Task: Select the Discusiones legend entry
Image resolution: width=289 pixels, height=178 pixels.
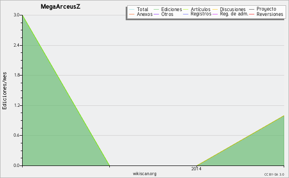Action: [x=229, y=9]
